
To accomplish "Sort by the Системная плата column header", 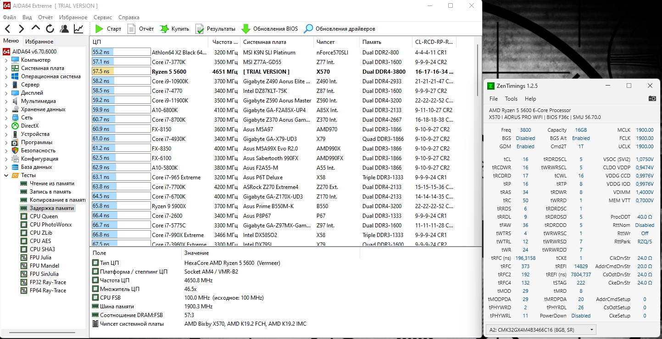I will coord(277,42).
